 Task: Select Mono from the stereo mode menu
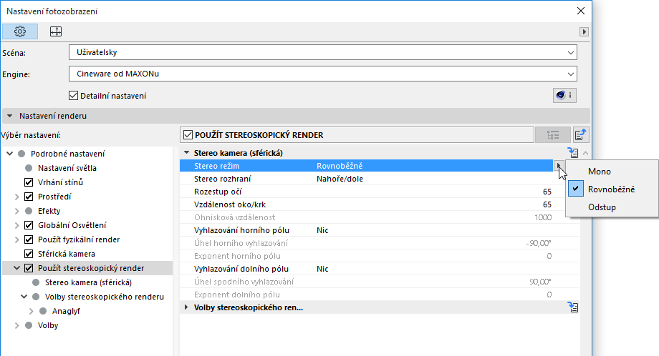pos(600,172)
